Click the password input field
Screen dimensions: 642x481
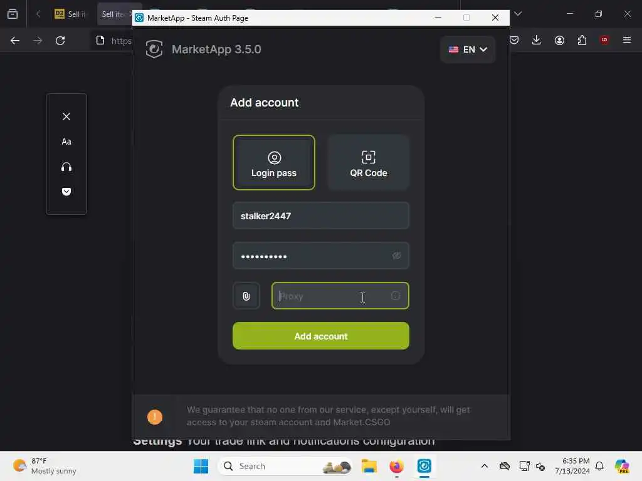pos(320,256)
